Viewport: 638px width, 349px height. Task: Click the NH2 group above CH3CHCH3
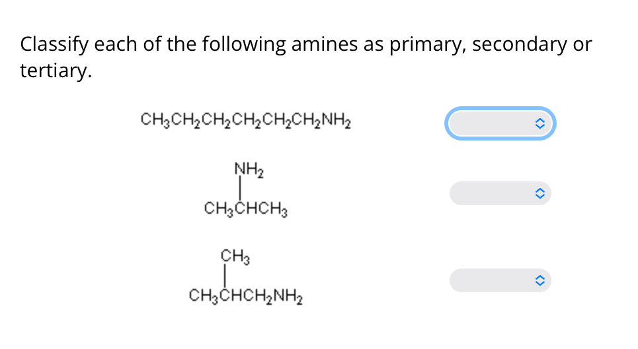249,170
